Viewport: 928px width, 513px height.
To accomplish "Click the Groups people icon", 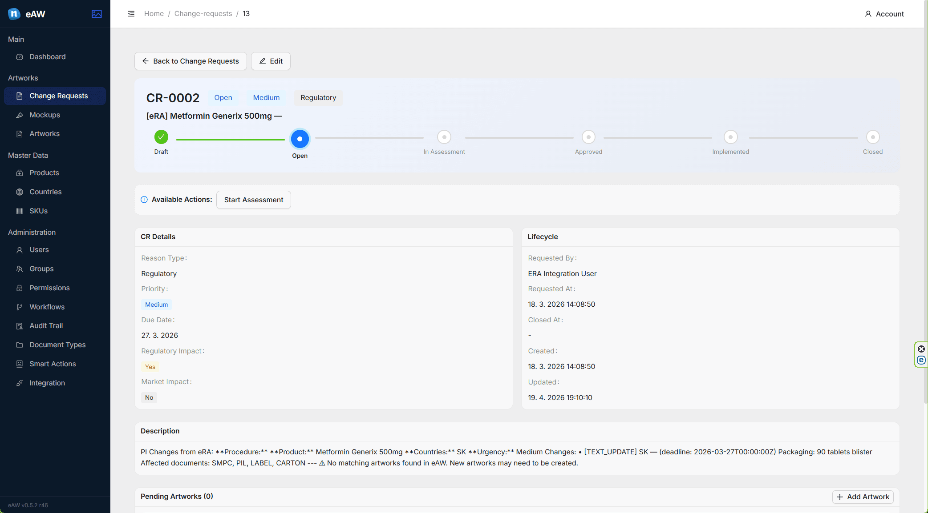I will click(20, 269).
